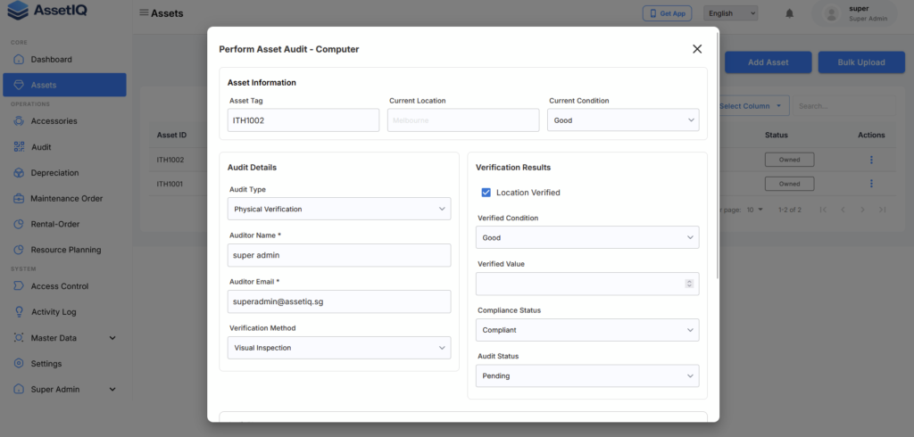
Task: Click the Asset ID column header
Action: 171,136
